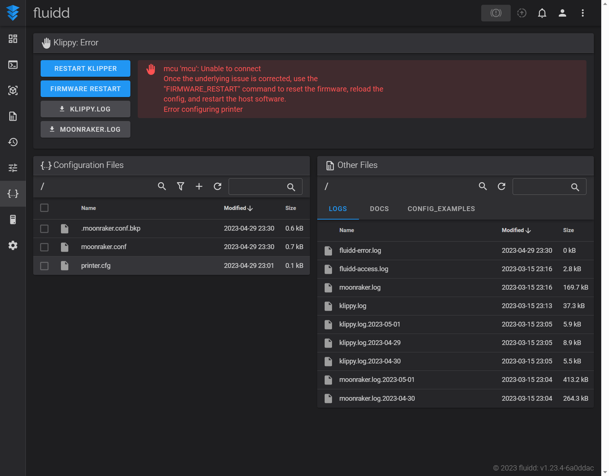609x476 pixels.
Task: Sort Other Files by Size column
Action: [568, 230]
